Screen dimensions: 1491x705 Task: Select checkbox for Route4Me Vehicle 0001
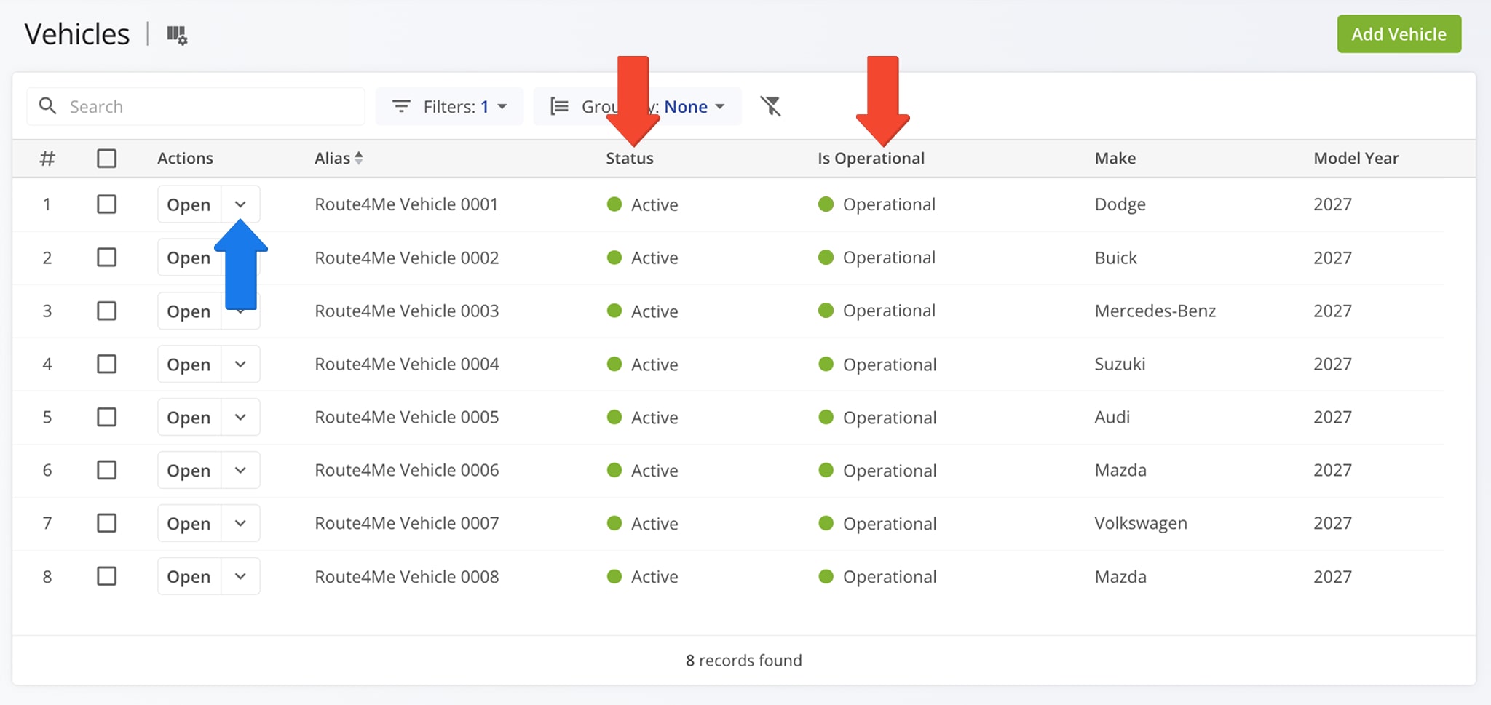click(107, 204)
